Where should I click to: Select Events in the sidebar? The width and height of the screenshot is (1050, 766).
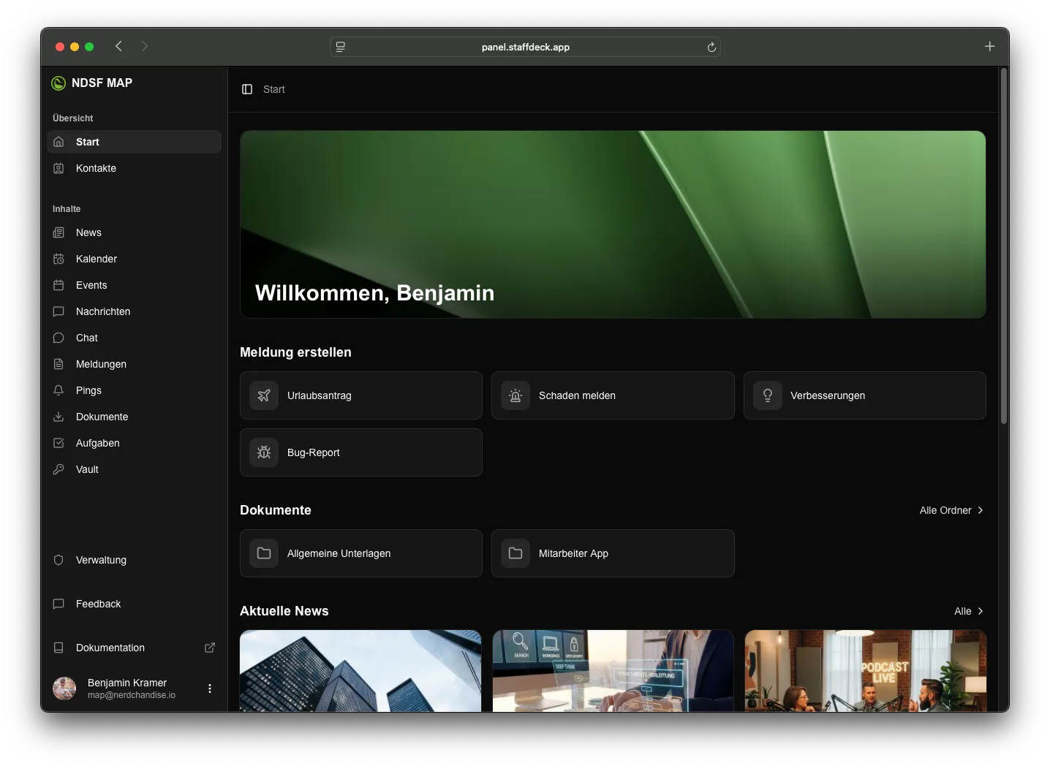click(x=134, y=285)
